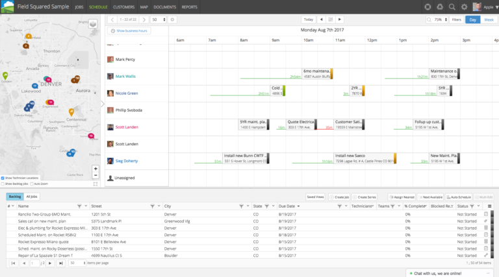Click the cloud sync icon in header
499x277 pixels.
(x=440, y=6)
